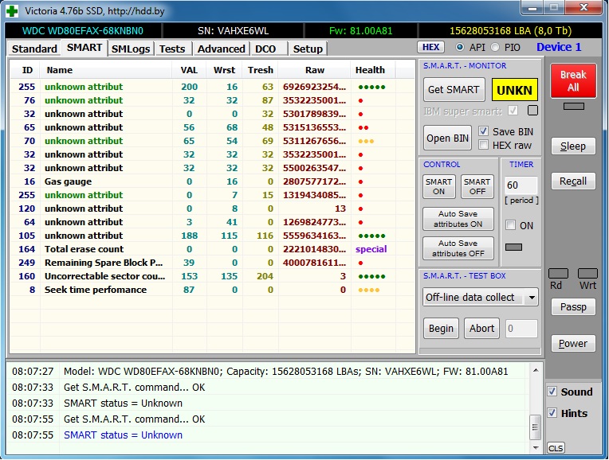The image size is (609, 460).
Task: Click the Passp button
Action: (x=573, y=306)
